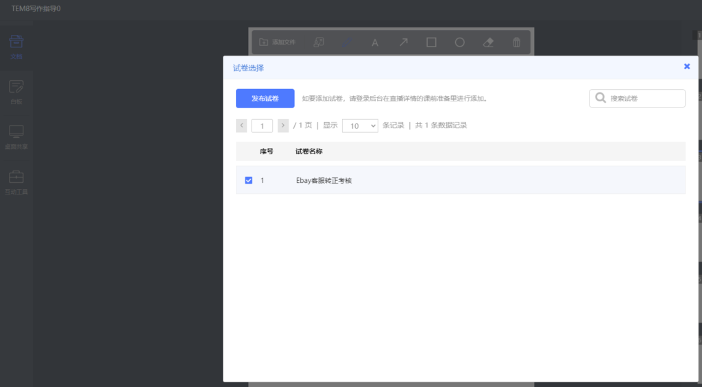Select the 桌面共享 desktop sharing icon
702x387 pixels.
tap(16, 137)
